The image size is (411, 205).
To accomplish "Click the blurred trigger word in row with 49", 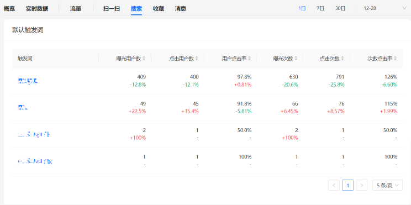I will pyautogui.click(x=23, y=108).
